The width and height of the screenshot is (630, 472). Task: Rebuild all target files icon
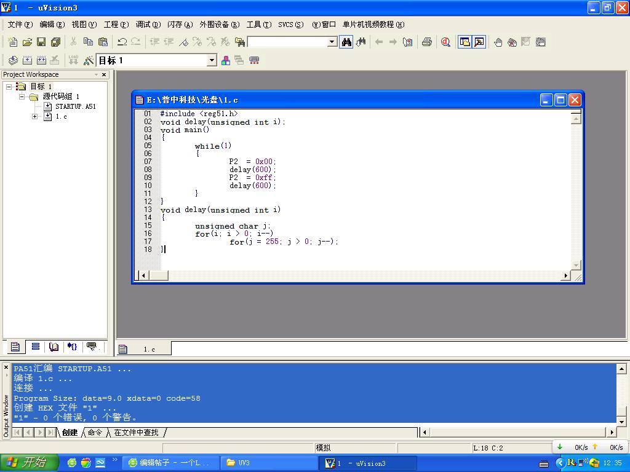tap(41, 60)
